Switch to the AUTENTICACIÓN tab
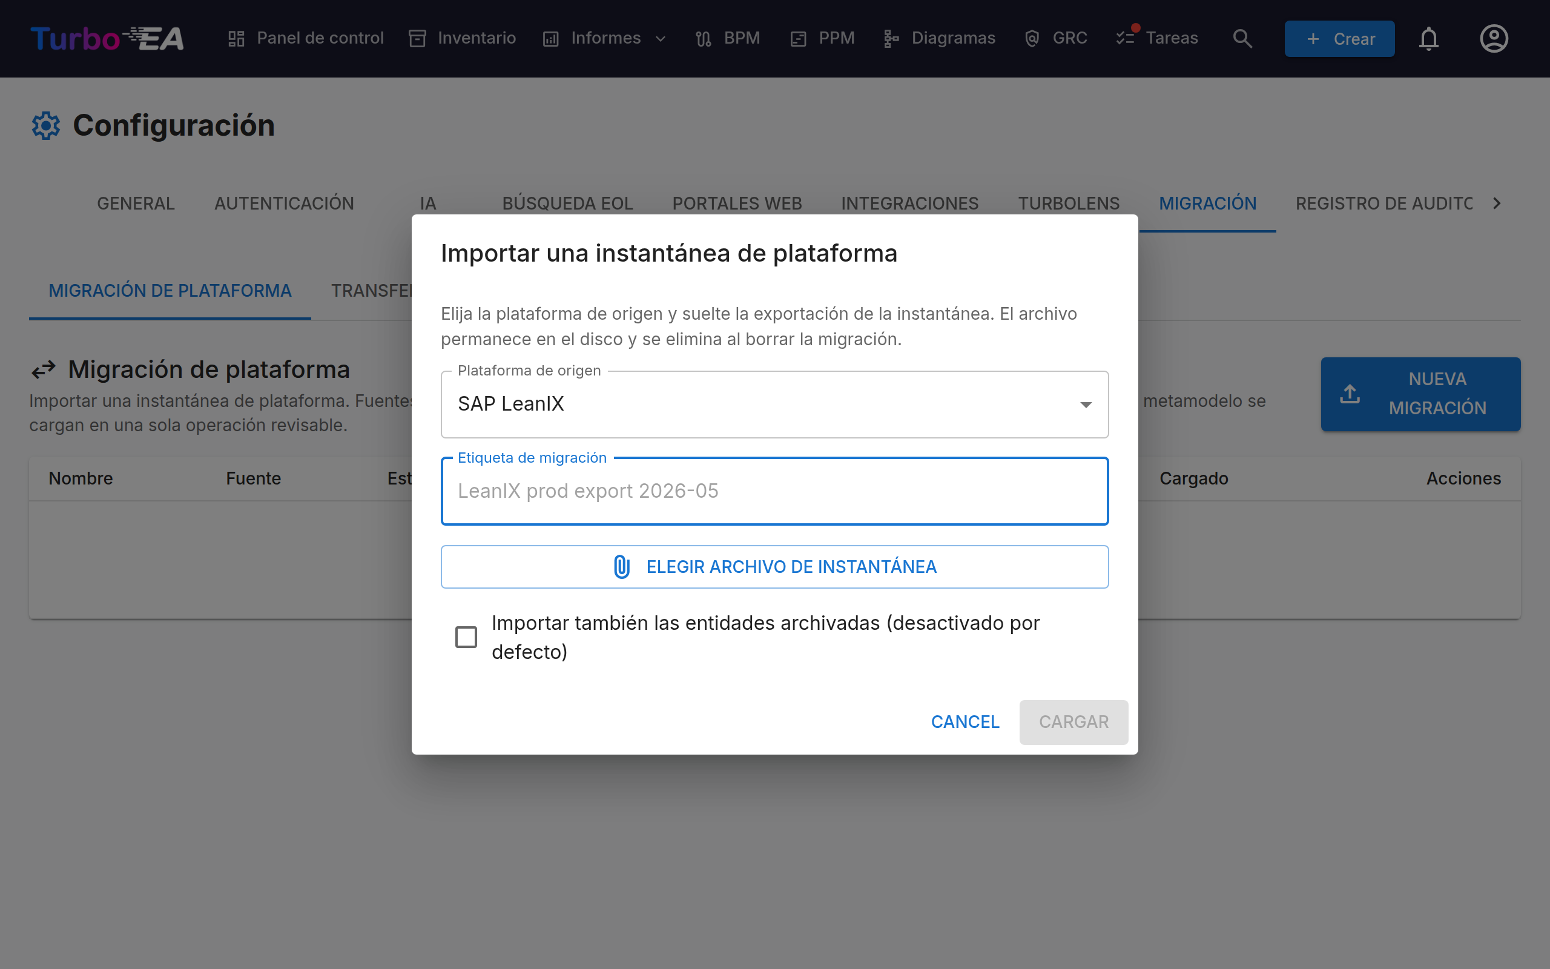 click(284, 204)
